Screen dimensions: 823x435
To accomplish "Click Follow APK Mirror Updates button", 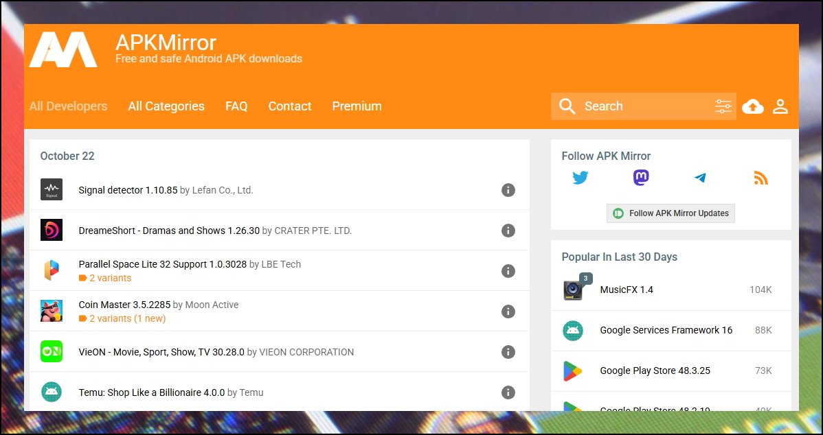I will pos(670,213).
